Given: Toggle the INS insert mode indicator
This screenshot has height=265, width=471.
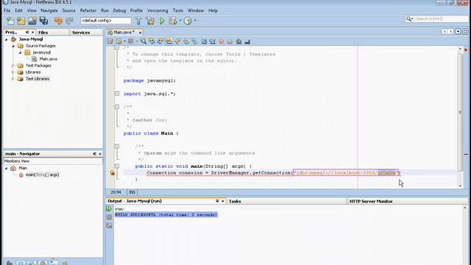Looking at the screenshot, I should pos(132,192).
